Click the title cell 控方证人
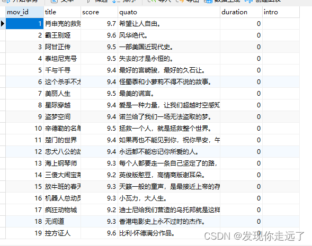Image resolution: width=312 pixels, height=246 pixels. (x=63, y=233)
